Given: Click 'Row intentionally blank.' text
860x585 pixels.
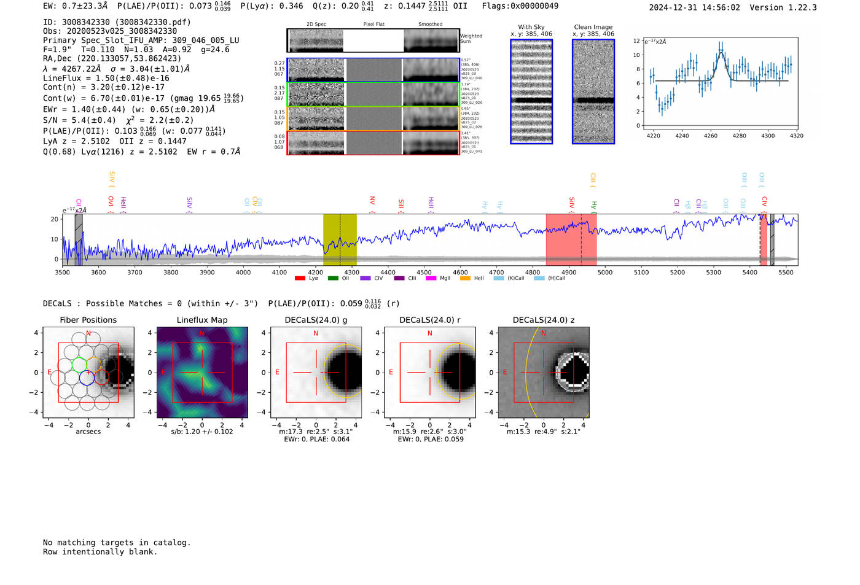Looking at the screenshot, I should coord(100,552).
